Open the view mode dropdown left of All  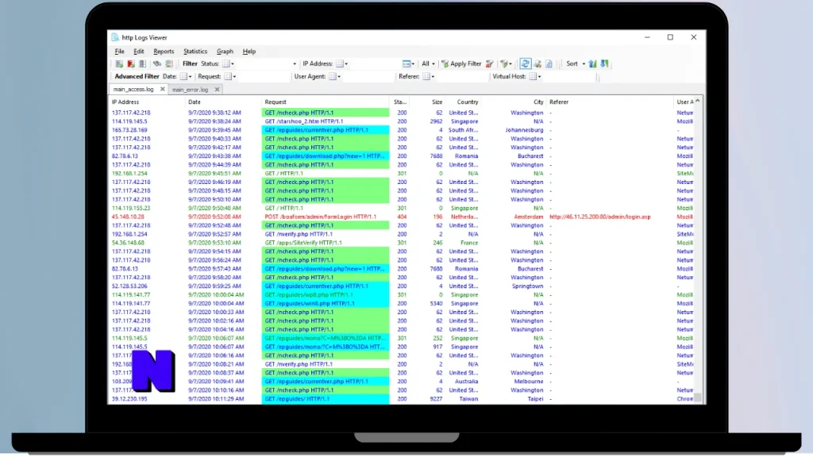tap(408, 63)
